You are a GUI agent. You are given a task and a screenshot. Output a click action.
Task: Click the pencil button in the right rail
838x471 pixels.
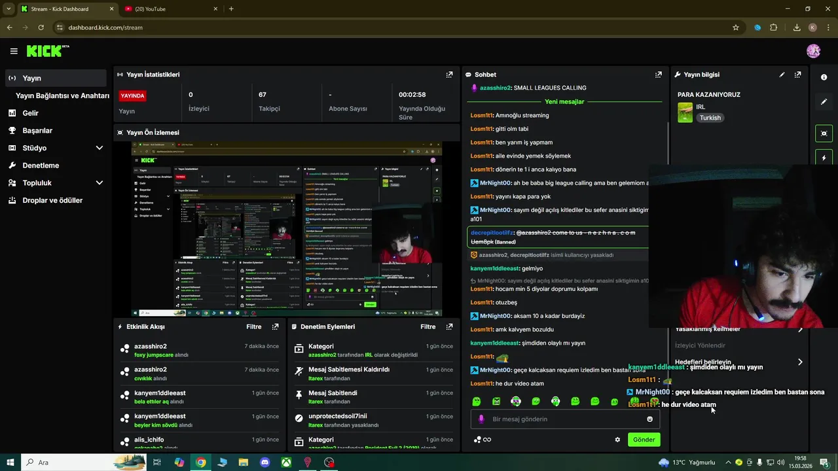pos(824,102)
